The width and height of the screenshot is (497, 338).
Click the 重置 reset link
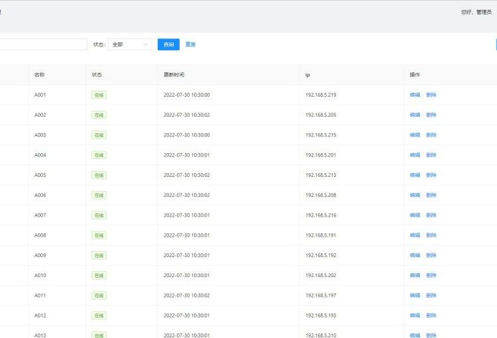pos(190,44)
